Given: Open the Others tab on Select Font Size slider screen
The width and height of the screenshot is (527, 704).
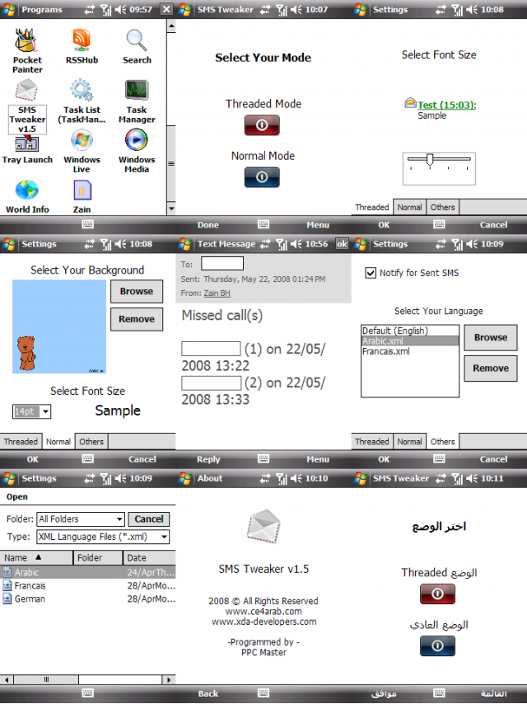Looking at the screenshot, I should click(443, 208).
